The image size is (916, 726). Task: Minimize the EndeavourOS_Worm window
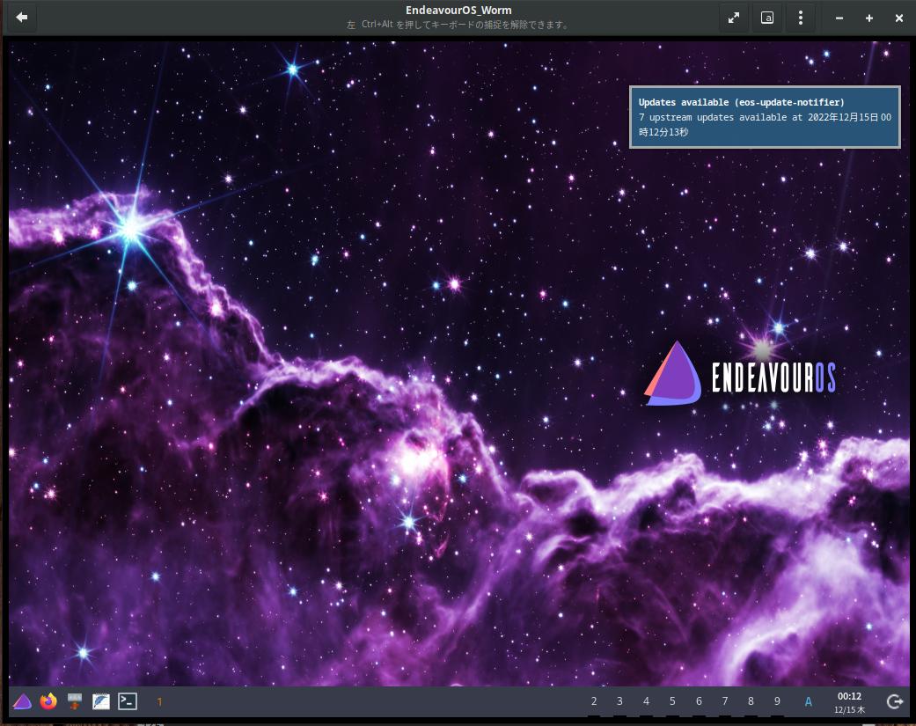(x=839, y=18)
